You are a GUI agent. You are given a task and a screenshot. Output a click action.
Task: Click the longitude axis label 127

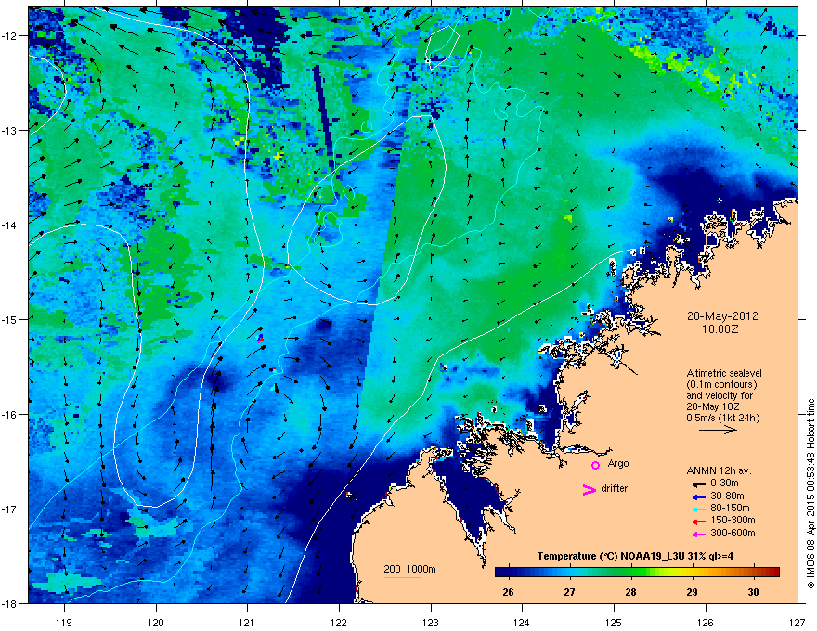(x=798, y=622)
